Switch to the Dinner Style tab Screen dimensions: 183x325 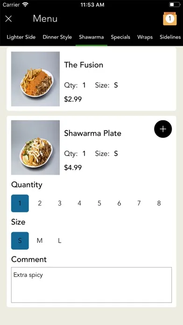click(x=57, y=37)
